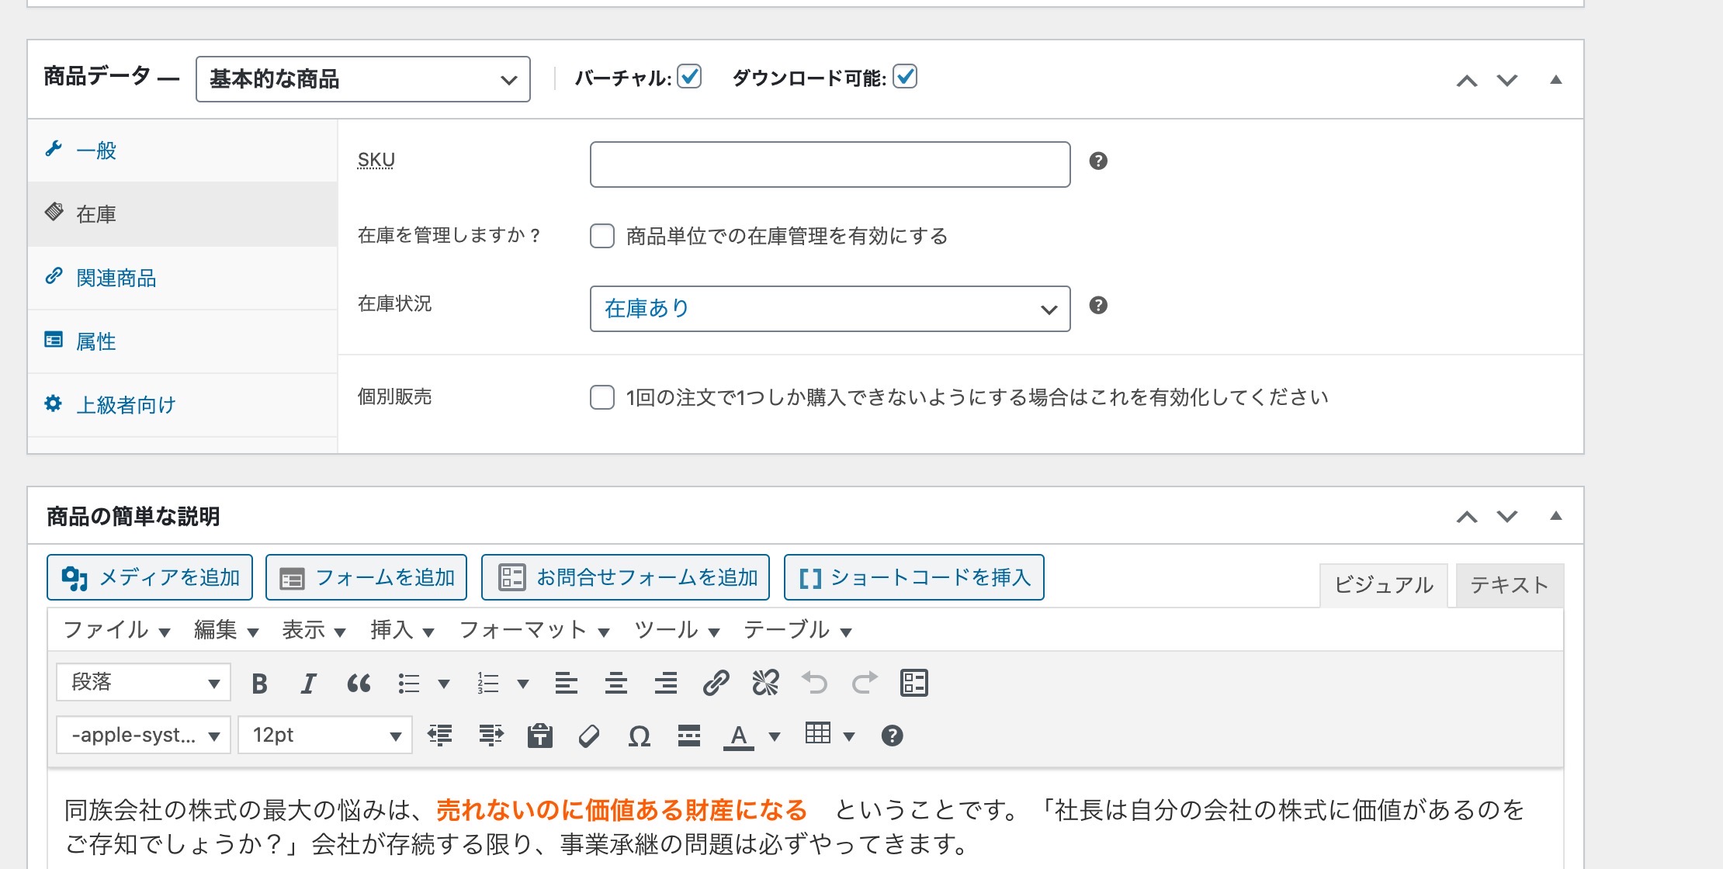The height and width of the screenshot is (869, 1723).
Task: Click the insert link icon
Action: 716,684
